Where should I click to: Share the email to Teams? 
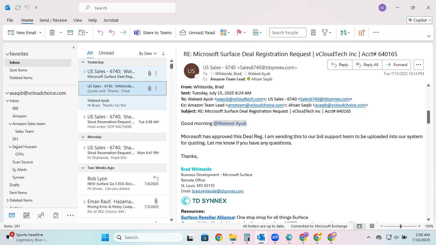click(153, 33)
